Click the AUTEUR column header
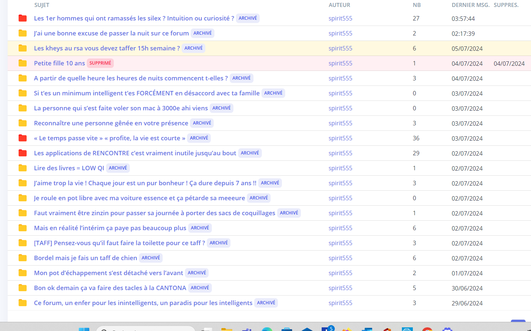Image resolution: width=531 pixels, height=331 pixels. (339, 5)
